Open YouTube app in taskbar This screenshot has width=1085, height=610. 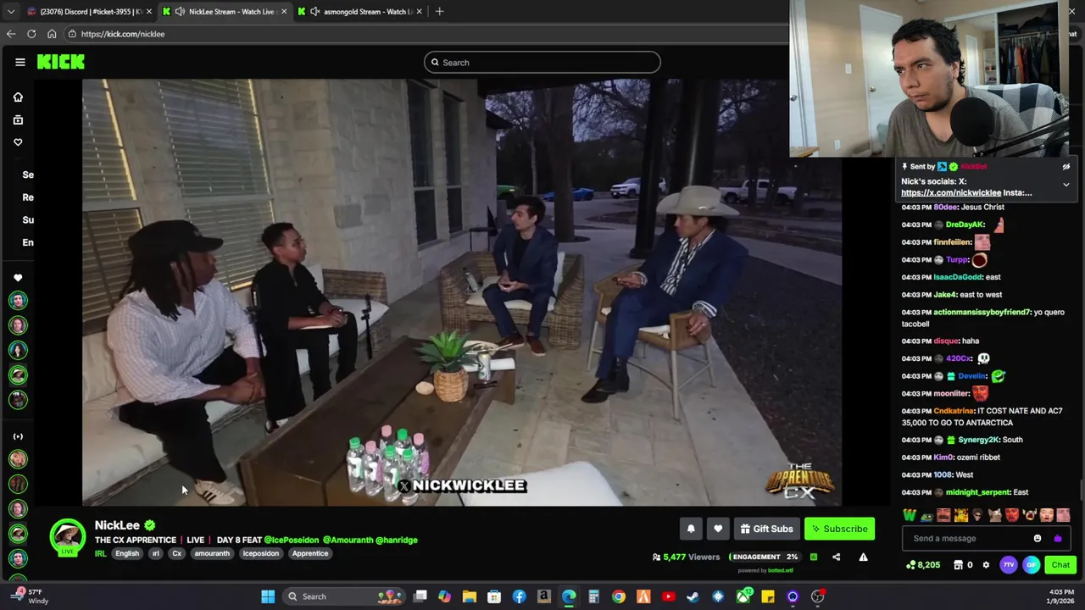[x=668, y=596]
